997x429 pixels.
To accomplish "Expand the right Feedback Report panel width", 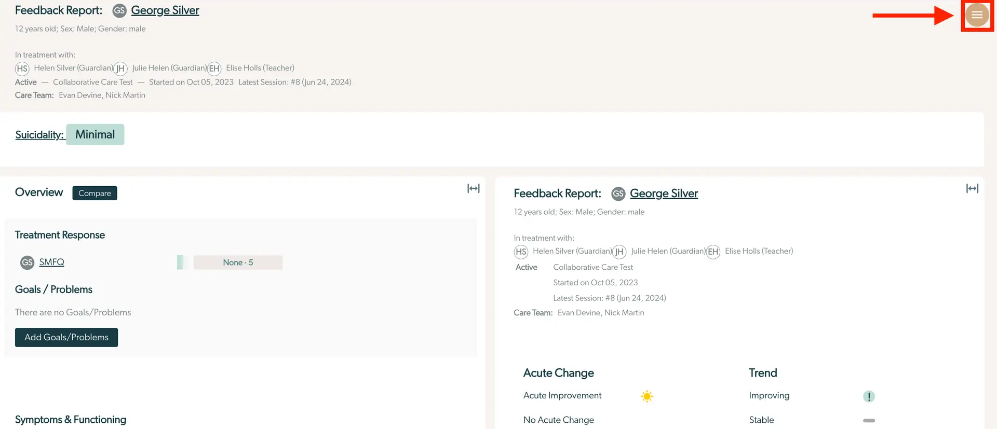I will [x=972, y=188].
